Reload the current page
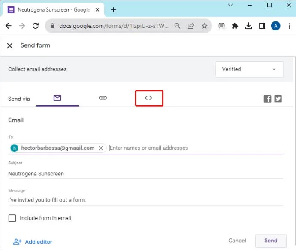The height and width of the screenshot is (250, 296). (36, 26)
